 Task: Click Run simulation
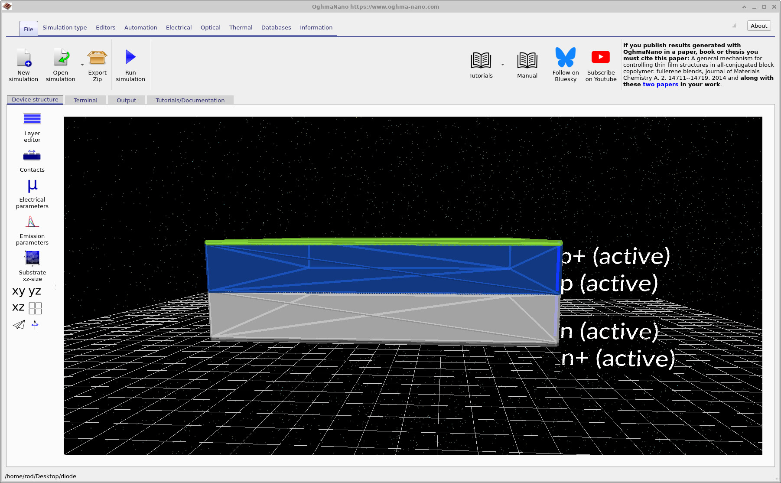(130, 64)
